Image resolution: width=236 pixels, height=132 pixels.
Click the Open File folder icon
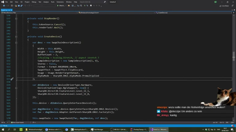[x=16, y=6]
